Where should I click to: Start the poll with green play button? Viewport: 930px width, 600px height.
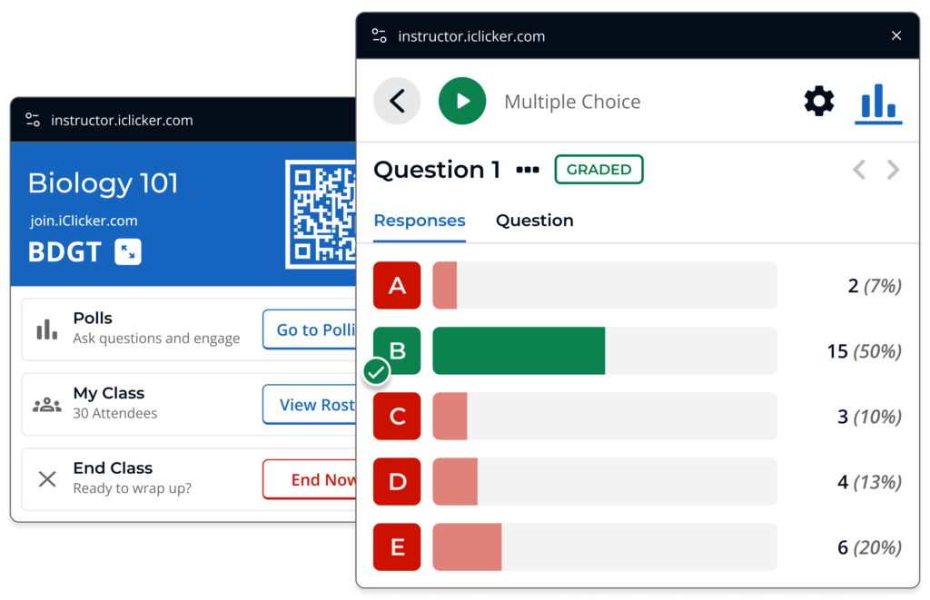pos(462,101)
